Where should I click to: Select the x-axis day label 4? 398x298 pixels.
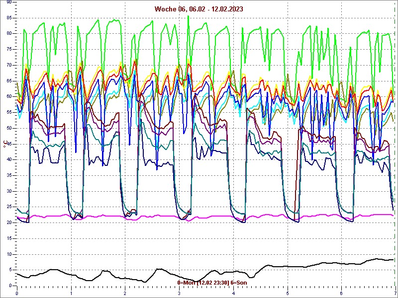tap(233, 294)
